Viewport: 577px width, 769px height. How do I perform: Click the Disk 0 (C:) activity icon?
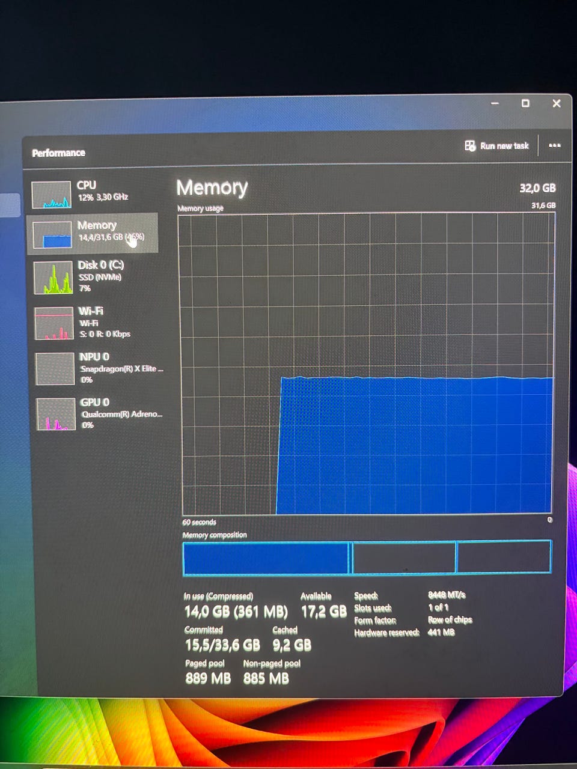[x=53, y=278]
